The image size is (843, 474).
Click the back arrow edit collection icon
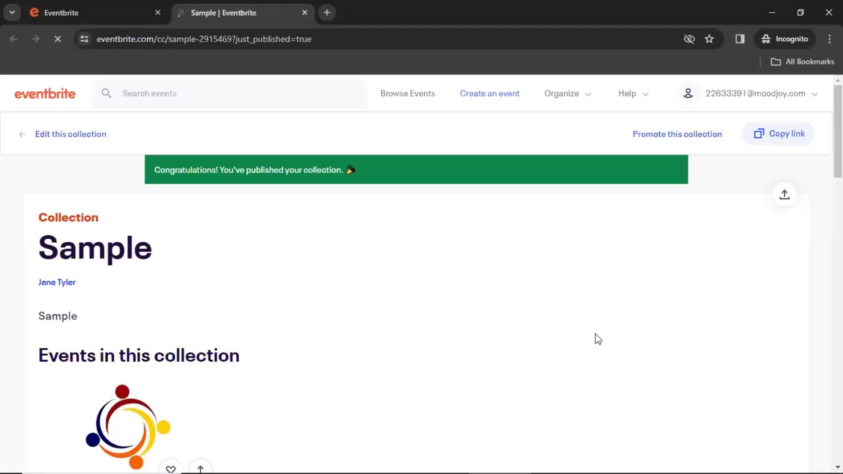click(x=22, y=134)
